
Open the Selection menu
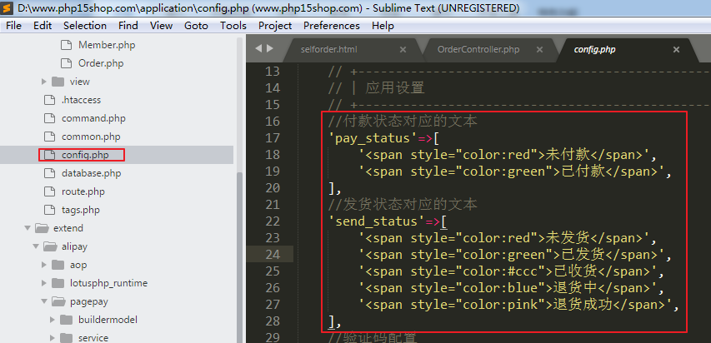(84, 26)
